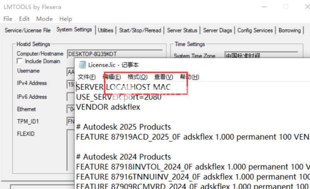
Task: Enable the Include Domain checkbox
Action: 20,61
